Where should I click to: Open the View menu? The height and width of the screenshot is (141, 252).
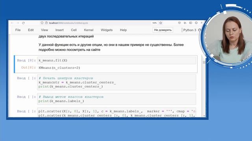[x=44, y=30]
